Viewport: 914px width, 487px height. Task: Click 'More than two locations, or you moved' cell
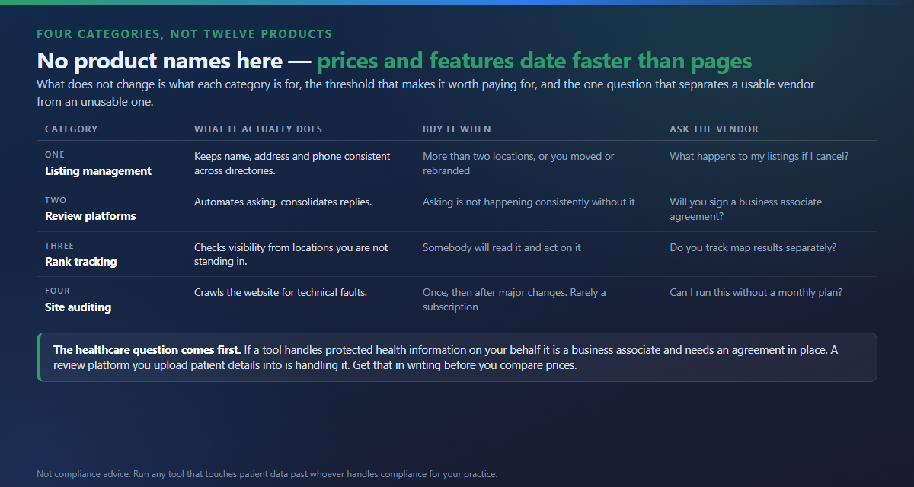519,164
